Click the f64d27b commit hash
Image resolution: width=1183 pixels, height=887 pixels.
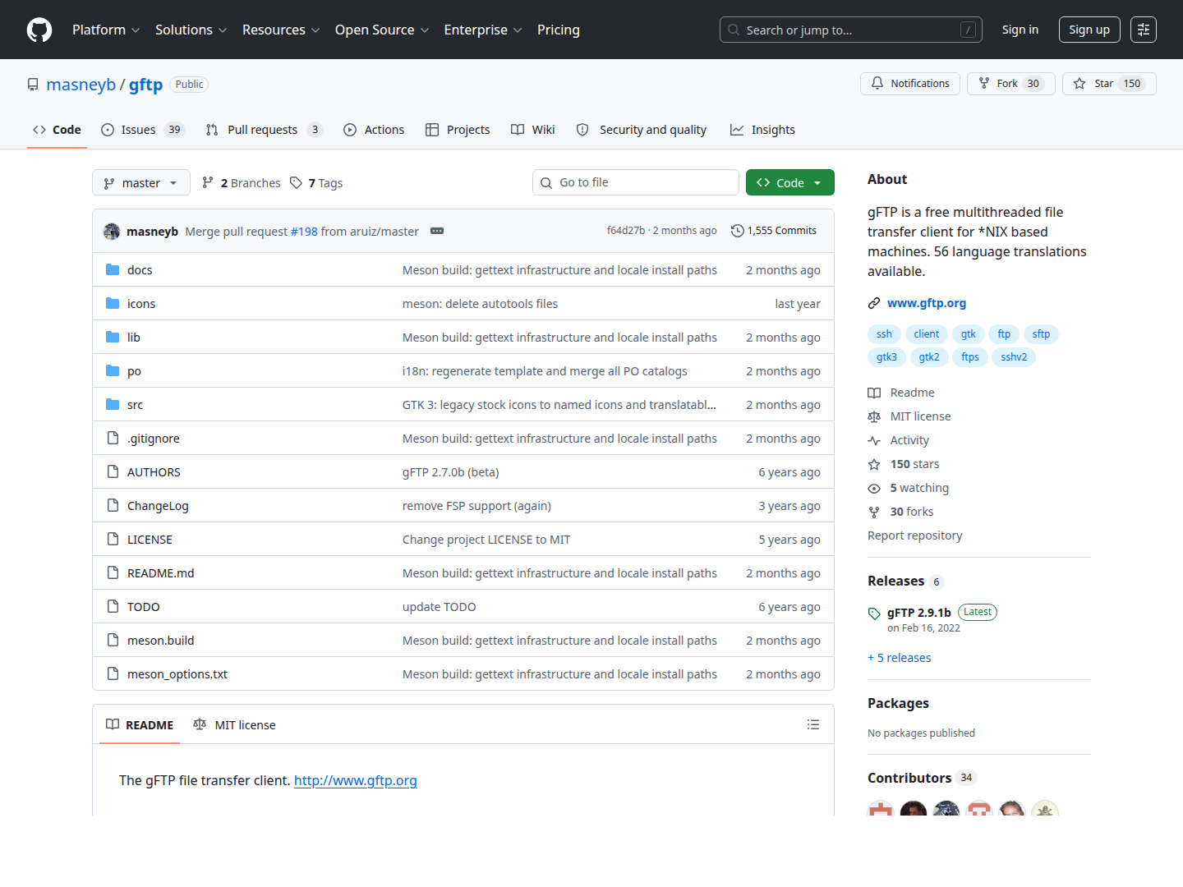[626, 231]
